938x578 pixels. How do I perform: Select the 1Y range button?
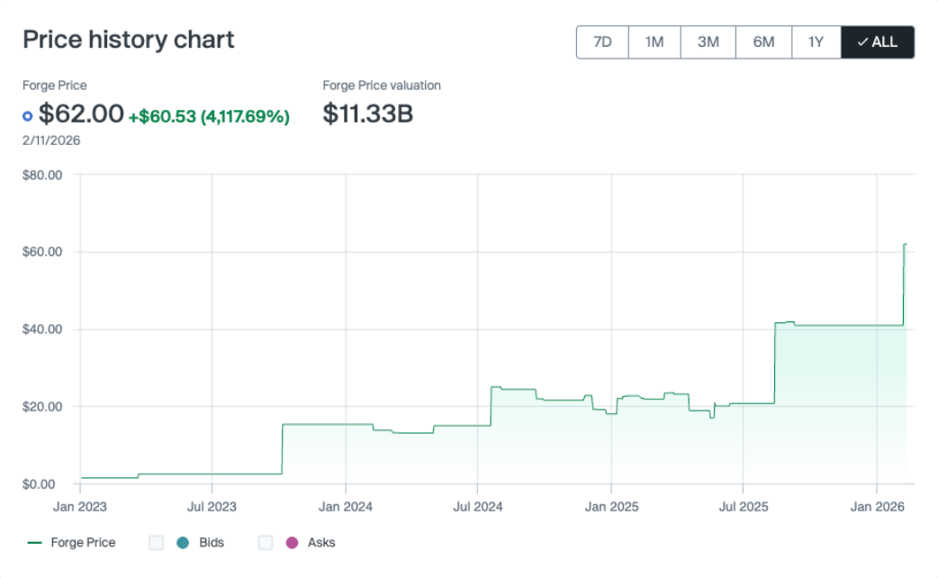[816, 42]
